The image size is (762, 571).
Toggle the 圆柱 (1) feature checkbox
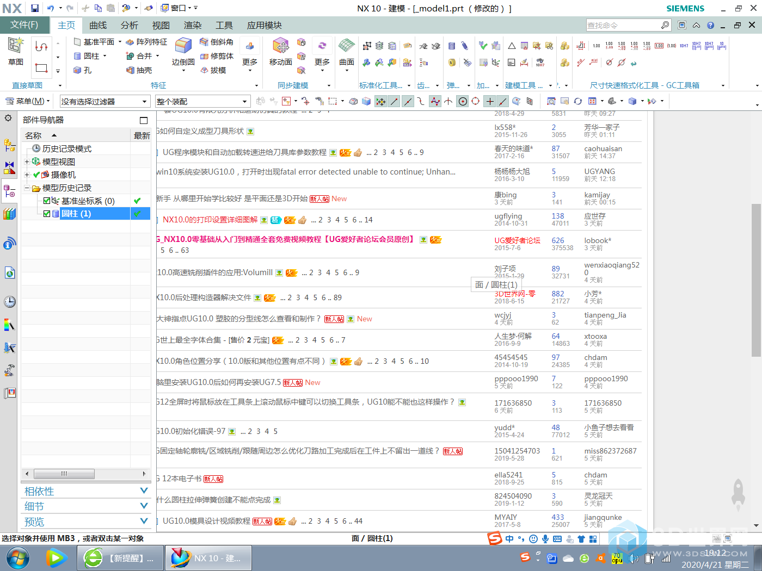pos(47,214)
